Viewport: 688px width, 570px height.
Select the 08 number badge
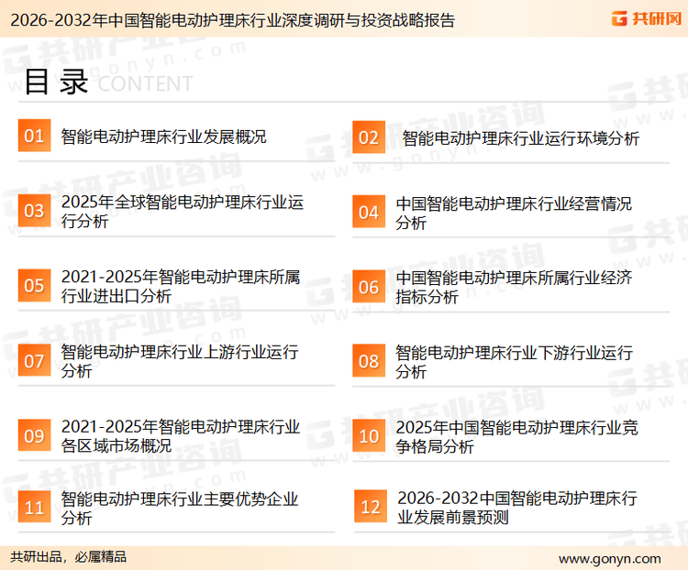pyautogui.click(x=368, y=361)
